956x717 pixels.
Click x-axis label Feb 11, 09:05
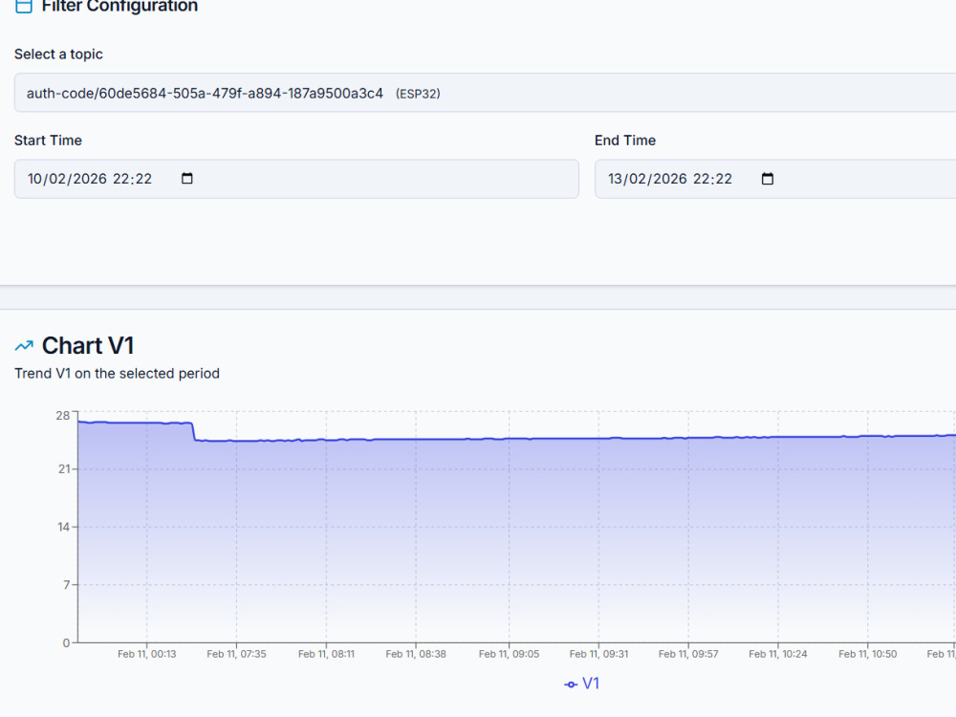pyautogui.click(x=510, y=654)
